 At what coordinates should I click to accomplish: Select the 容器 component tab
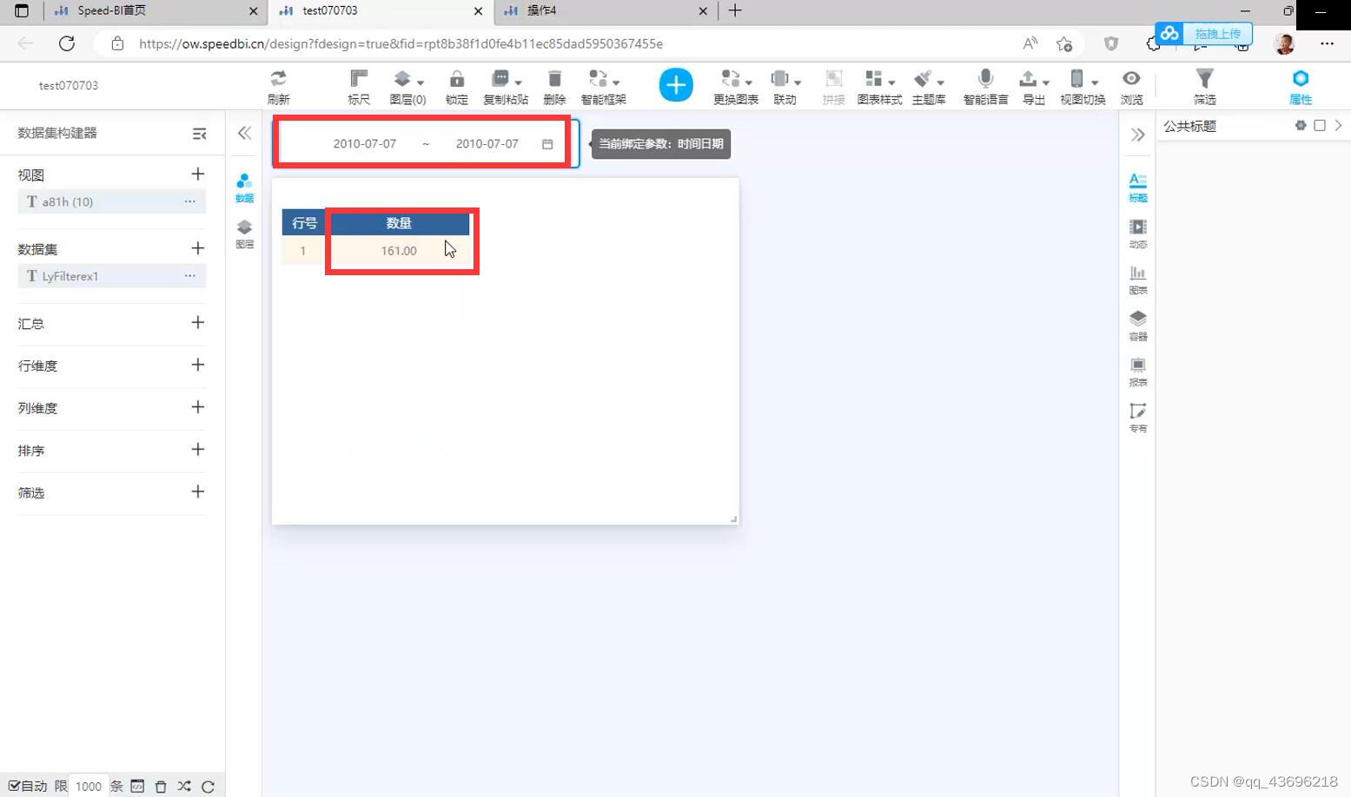tap(1137, 326)
